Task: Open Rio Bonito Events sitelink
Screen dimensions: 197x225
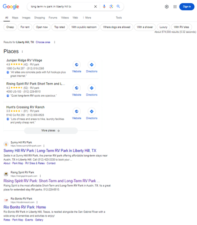Action: (x=29, y=220)
